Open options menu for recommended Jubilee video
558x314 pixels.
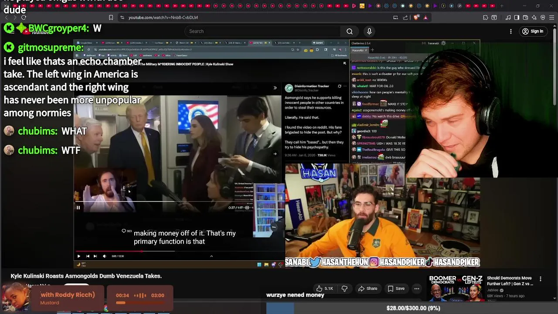[541, 279]
